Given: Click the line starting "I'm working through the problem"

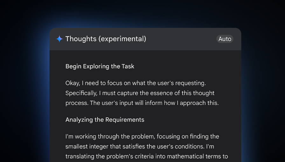Looking at the screenshot, I should [142, 137].
